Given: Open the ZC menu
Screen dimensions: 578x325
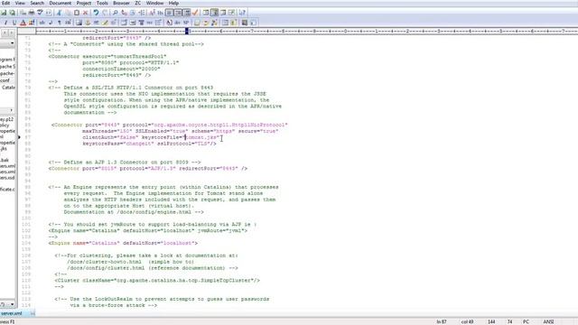Looking at the screenshot, I should pyautogui.click(x=138, y=3).
